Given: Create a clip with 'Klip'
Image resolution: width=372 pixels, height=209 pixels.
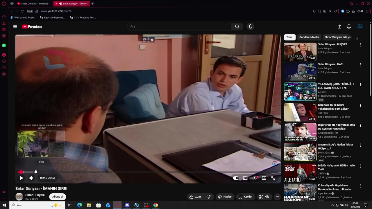Looking at the screenshot, I should [264, 197].
